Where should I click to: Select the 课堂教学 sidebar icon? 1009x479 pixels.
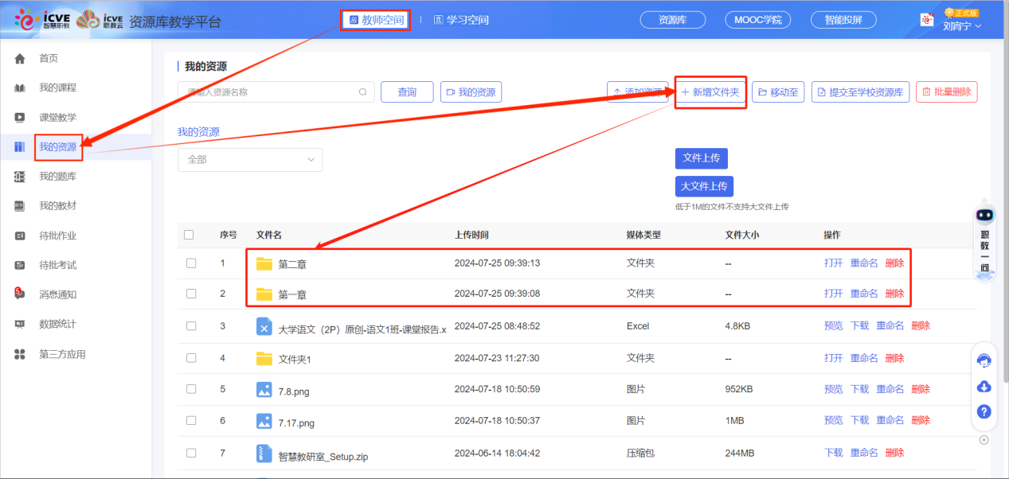click(18, 116)
